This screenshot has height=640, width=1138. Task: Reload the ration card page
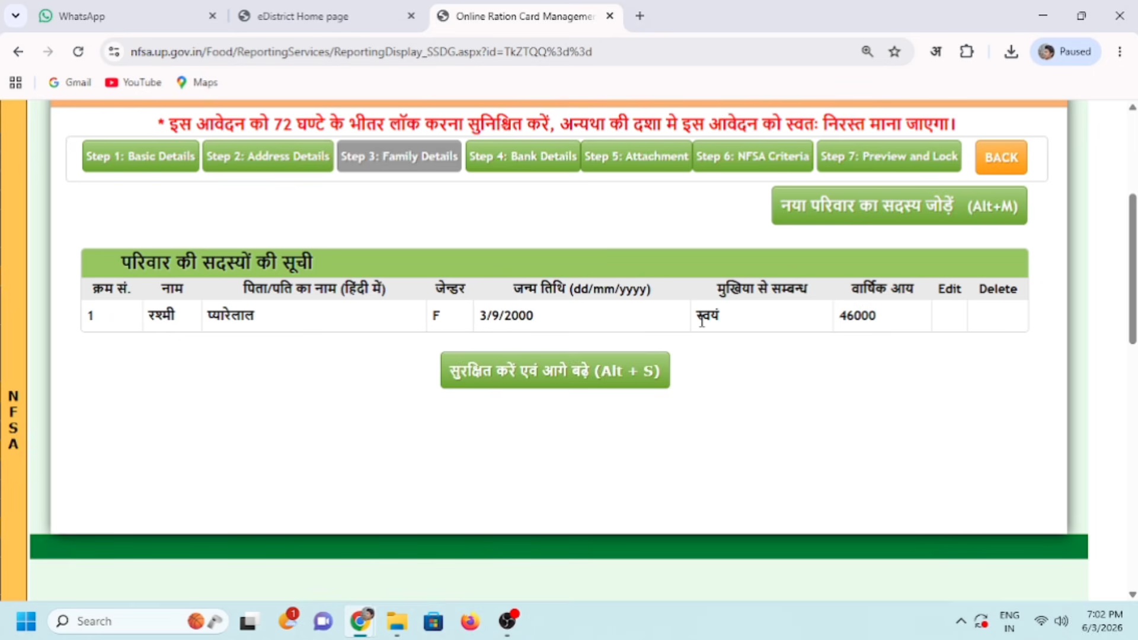point(78,52)
